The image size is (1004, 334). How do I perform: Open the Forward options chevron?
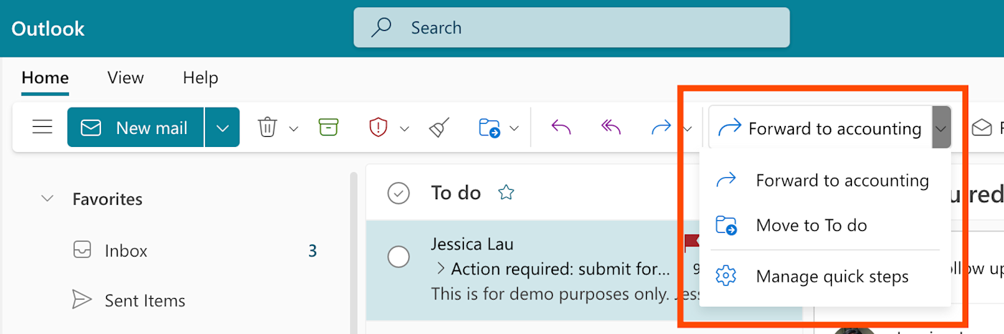pos(687,129)
